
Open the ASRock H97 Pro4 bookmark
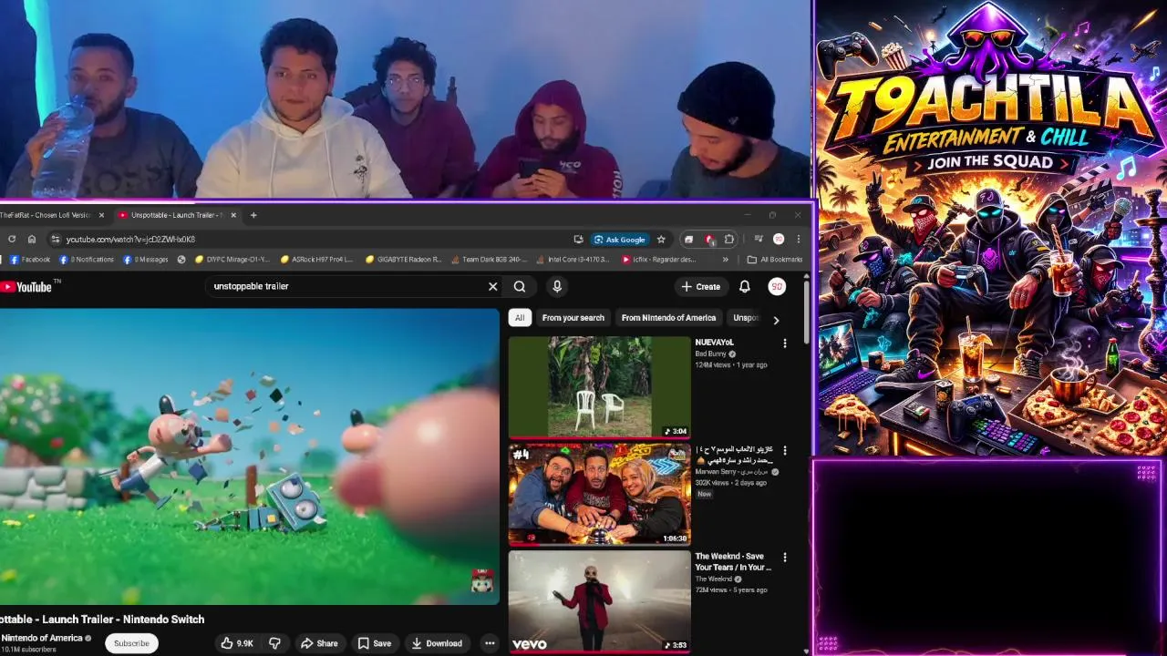pyautogui.click(x=317, y=260)
